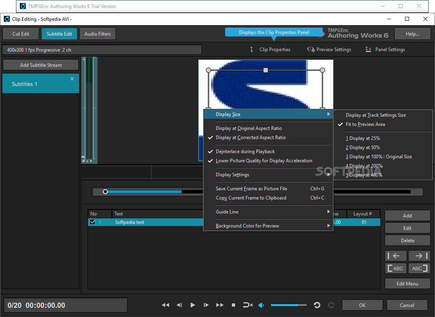Viewport: 435px width, 317px height.
Task: Select the 'Softpedia test' text cell
Action: point(130,222)
